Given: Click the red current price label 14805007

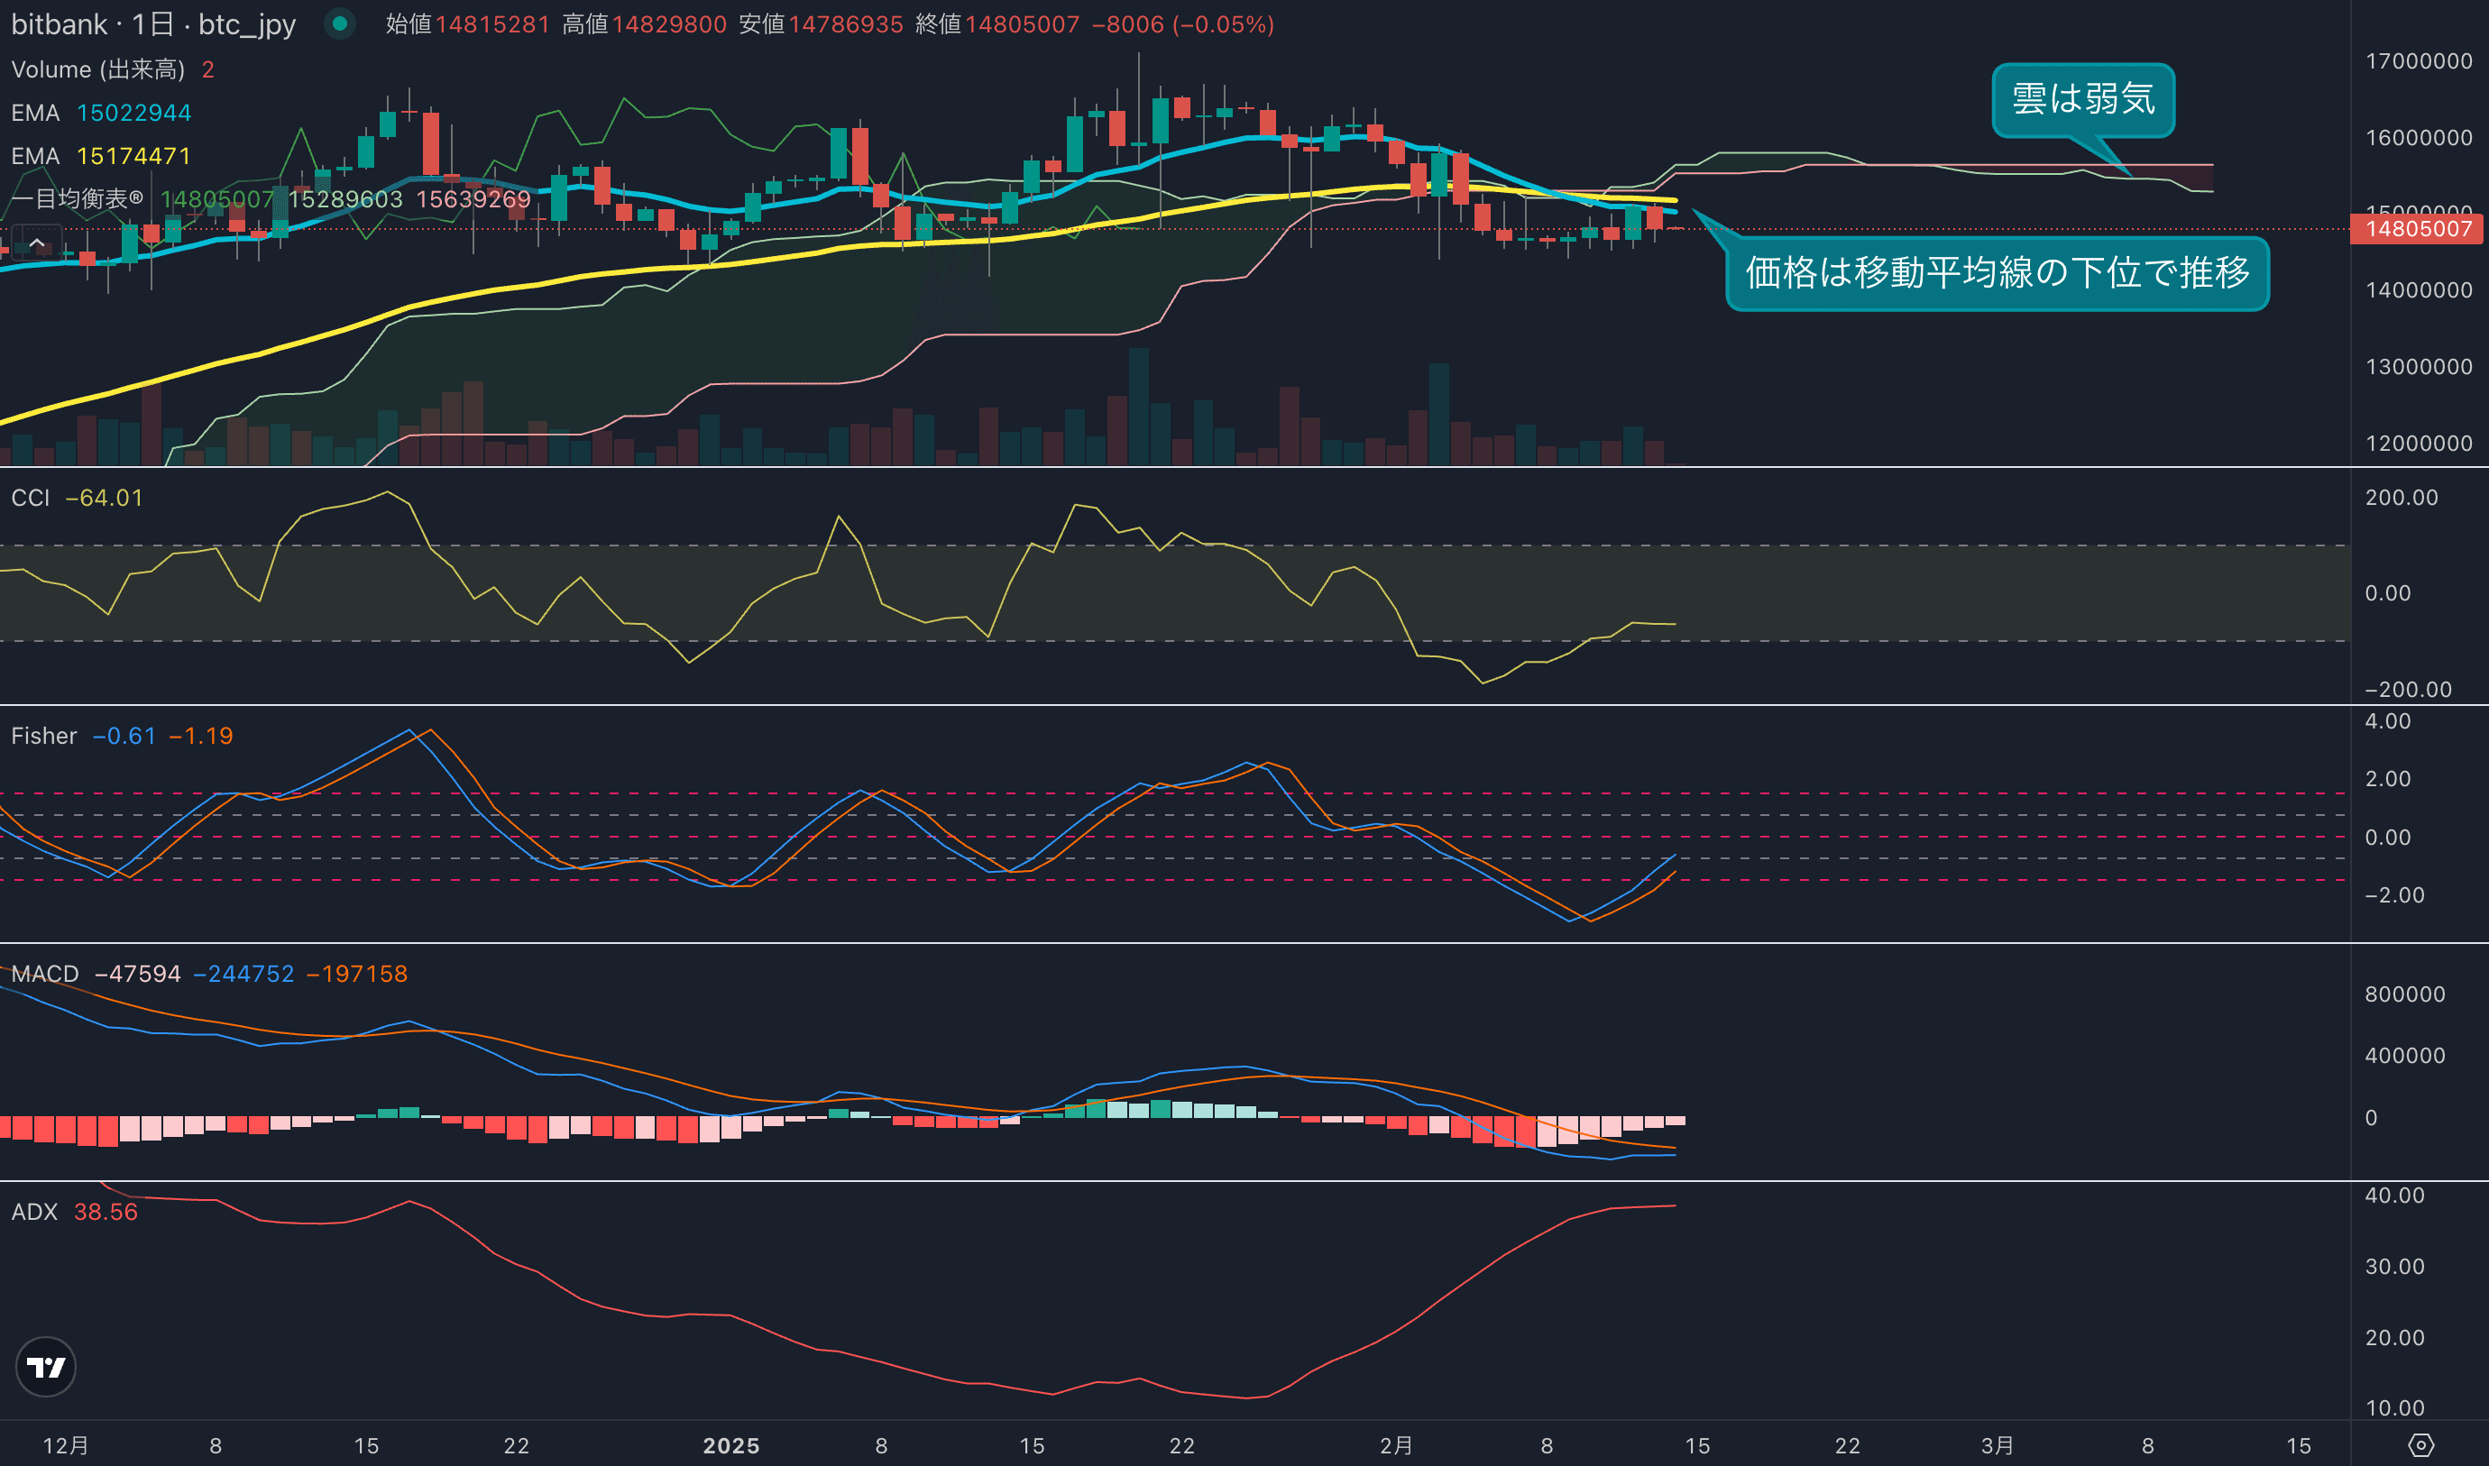Looking at the screenshot, I should (2417, 229).
